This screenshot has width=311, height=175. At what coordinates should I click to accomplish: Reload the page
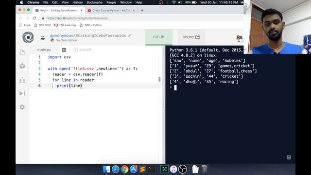point(35,18)
